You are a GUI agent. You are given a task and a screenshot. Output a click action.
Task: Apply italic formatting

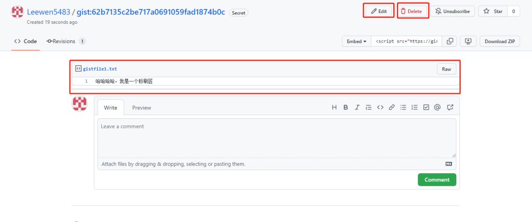[x=357, y=107]
